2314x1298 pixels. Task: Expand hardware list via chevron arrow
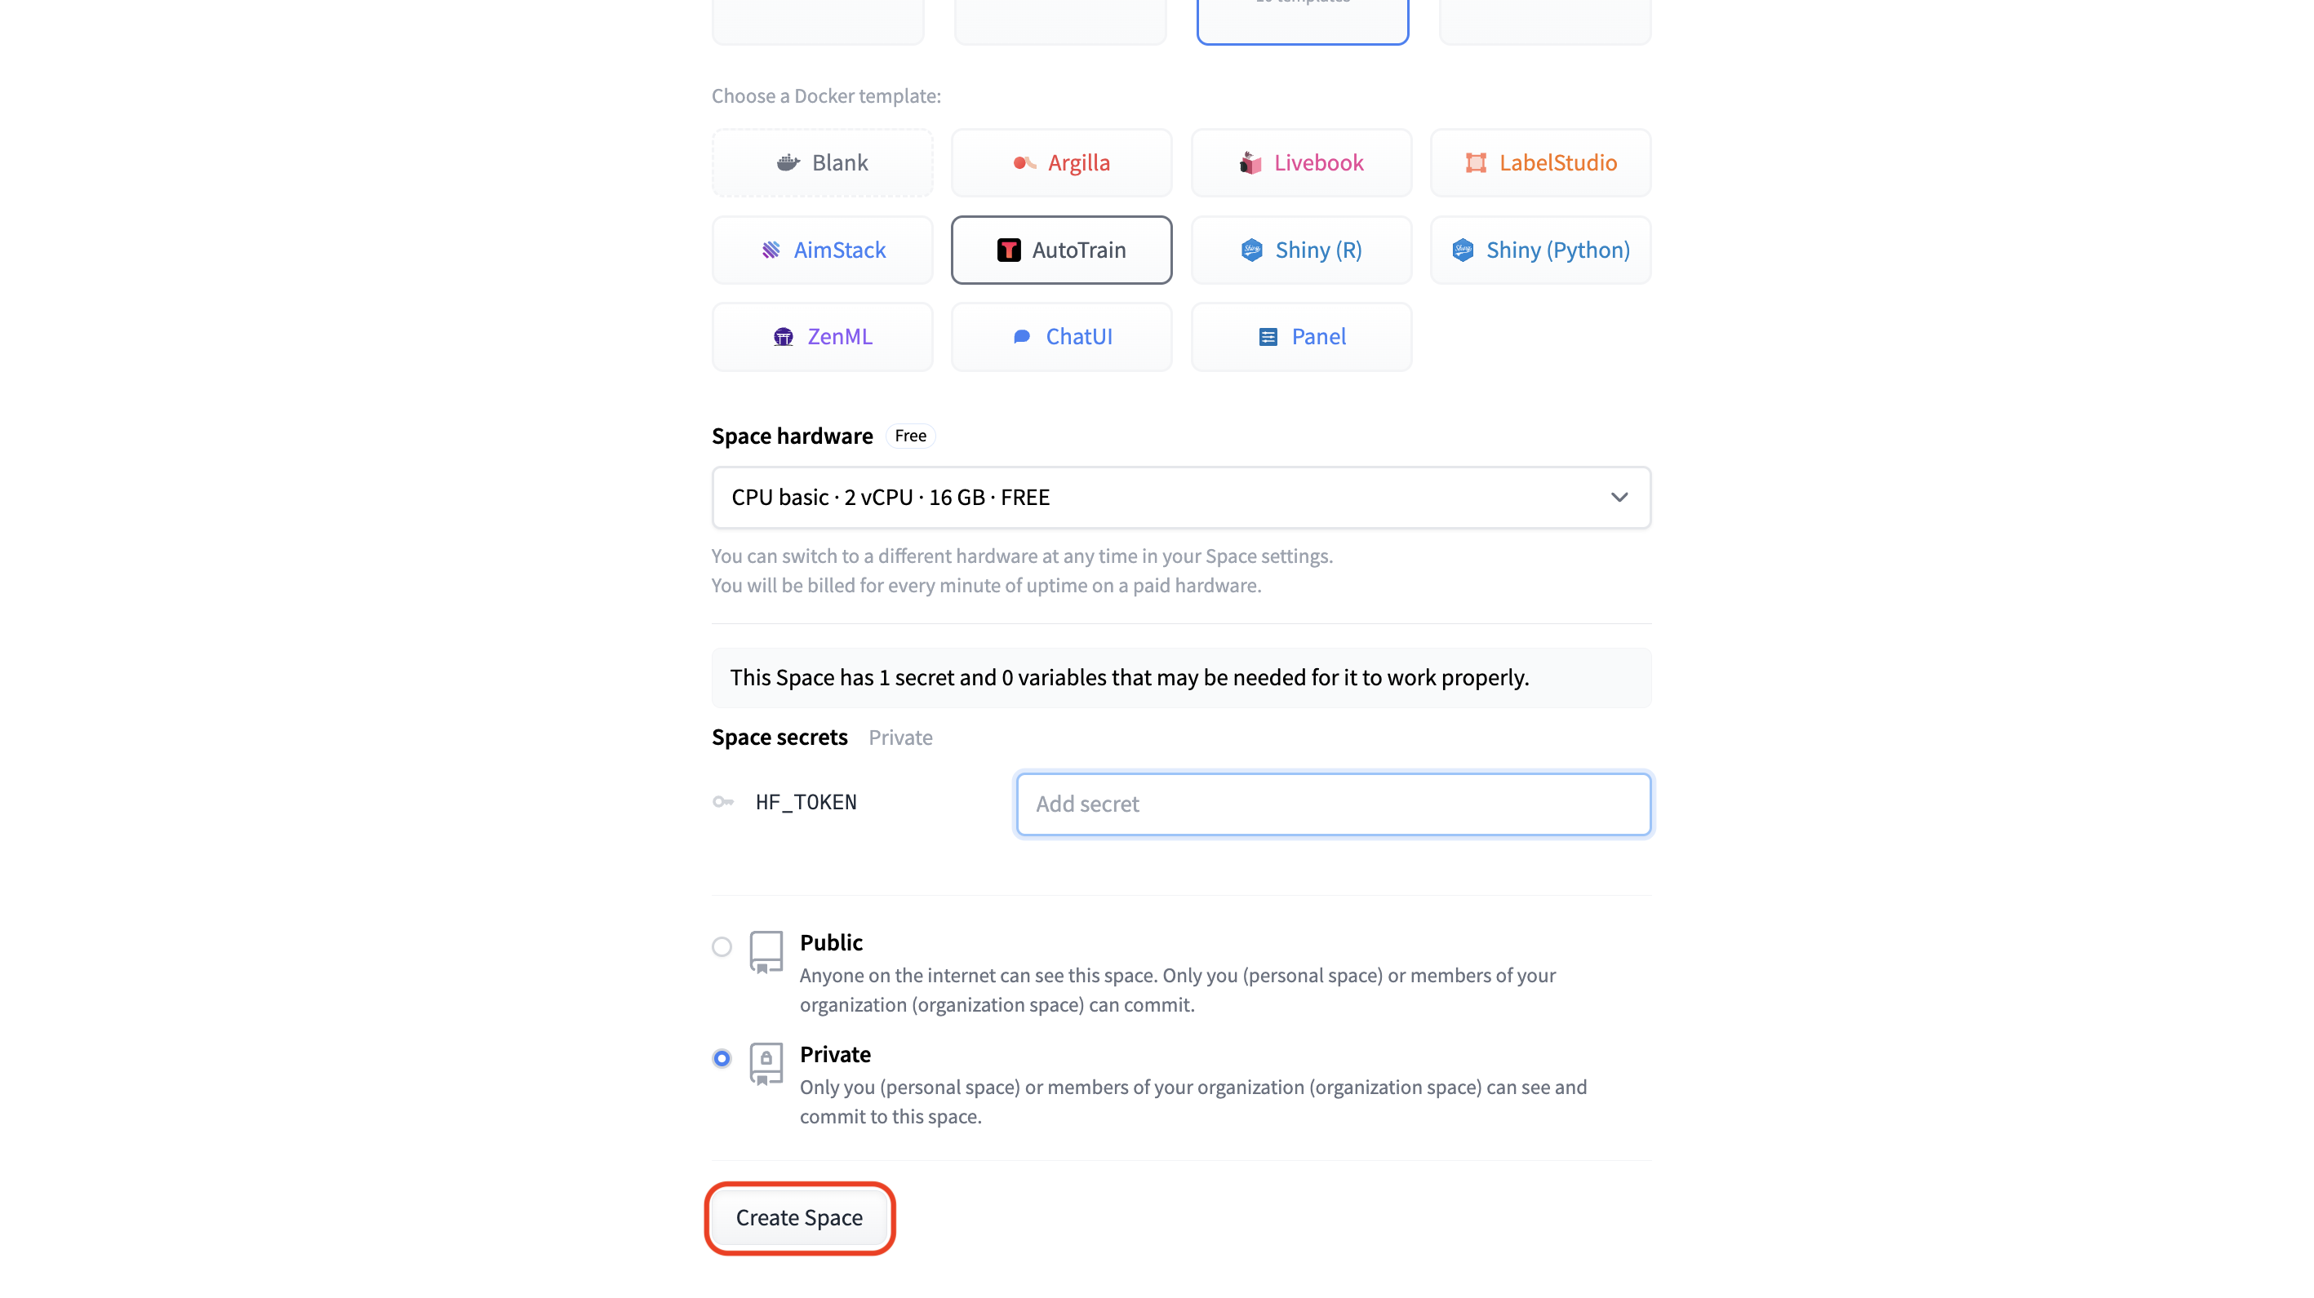click(1619, 498)
